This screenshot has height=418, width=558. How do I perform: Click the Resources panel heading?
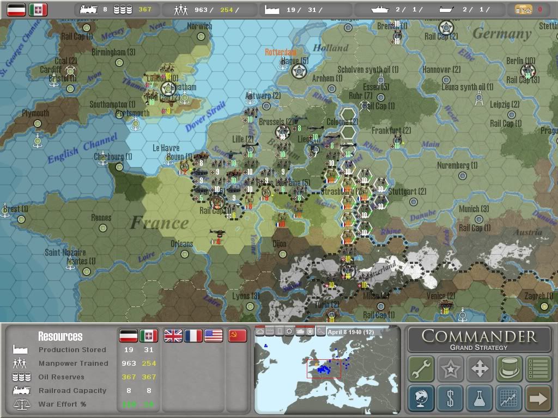click(x=60, y=336)
